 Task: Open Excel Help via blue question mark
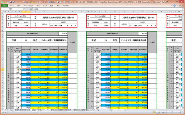[x=175, y=6]
